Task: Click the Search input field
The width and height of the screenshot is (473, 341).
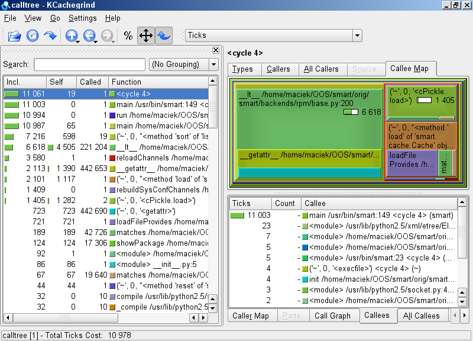Action: coord(89,64)
